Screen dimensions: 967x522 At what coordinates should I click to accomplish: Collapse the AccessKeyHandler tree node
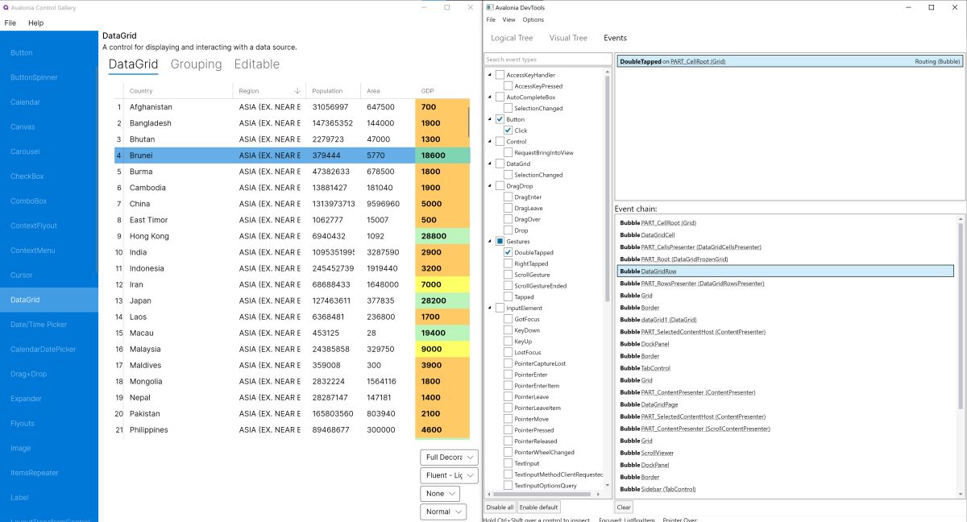click(490, 75)
